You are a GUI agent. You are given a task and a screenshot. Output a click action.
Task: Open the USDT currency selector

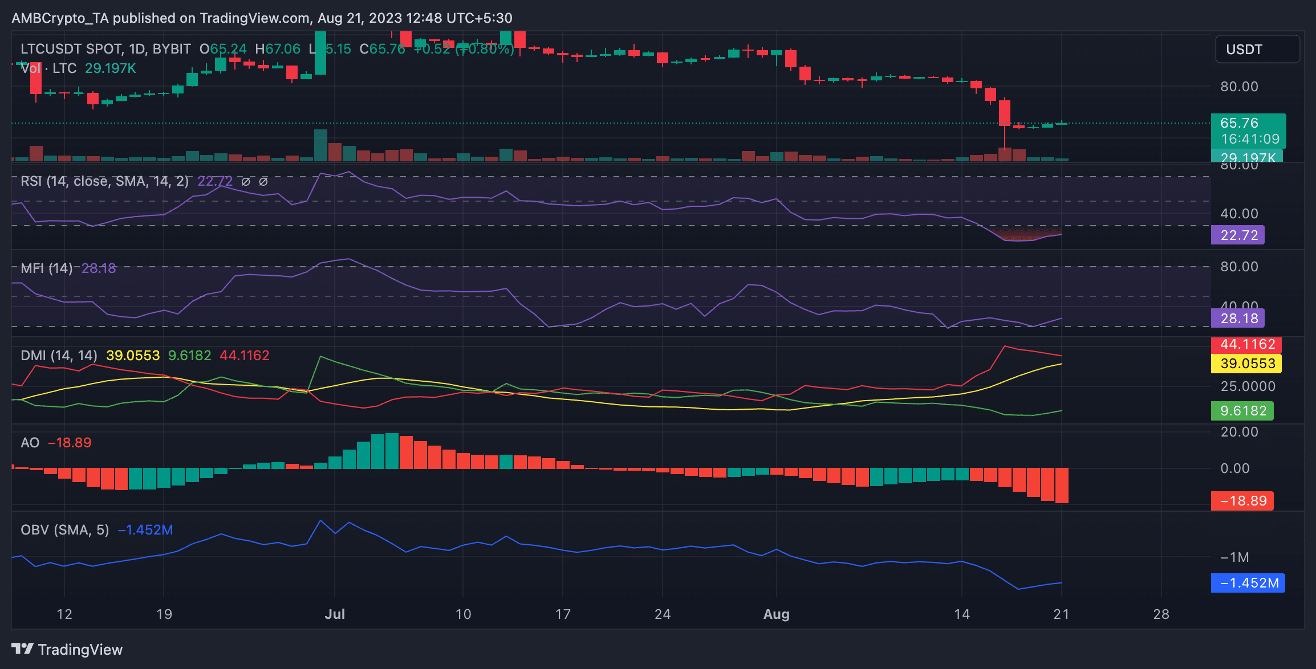[1257, 50]
